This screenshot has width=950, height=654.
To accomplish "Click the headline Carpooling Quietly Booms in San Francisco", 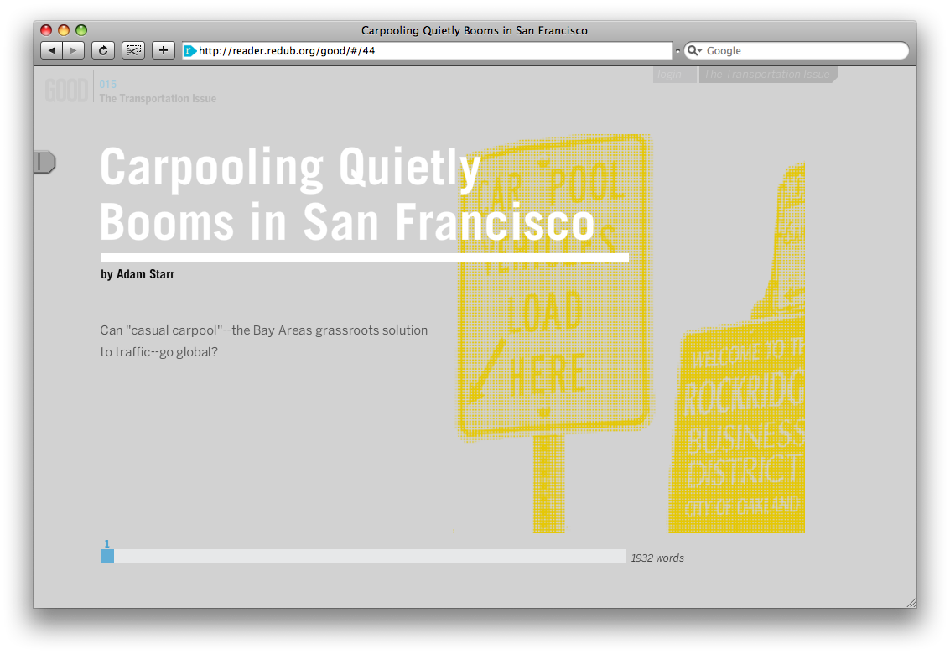I will point(348,194).
